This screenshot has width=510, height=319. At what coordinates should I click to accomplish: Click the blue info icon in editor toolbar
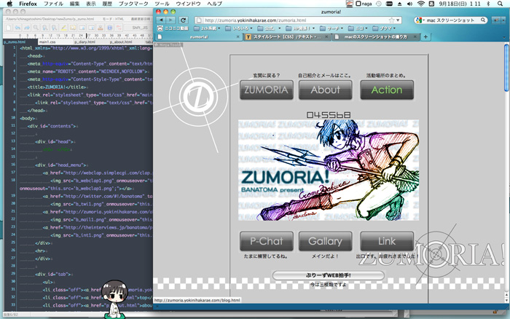pyautogui.click(x=109, y=28)
